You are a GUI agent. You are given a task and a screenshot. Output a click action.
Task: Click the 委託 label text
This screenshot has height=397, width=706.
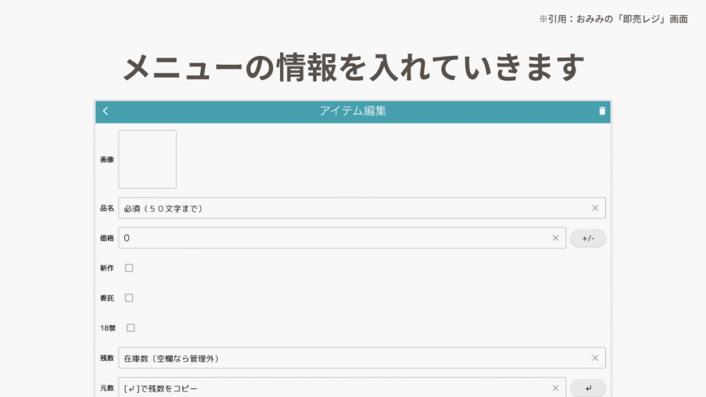(x=107, y=298)
